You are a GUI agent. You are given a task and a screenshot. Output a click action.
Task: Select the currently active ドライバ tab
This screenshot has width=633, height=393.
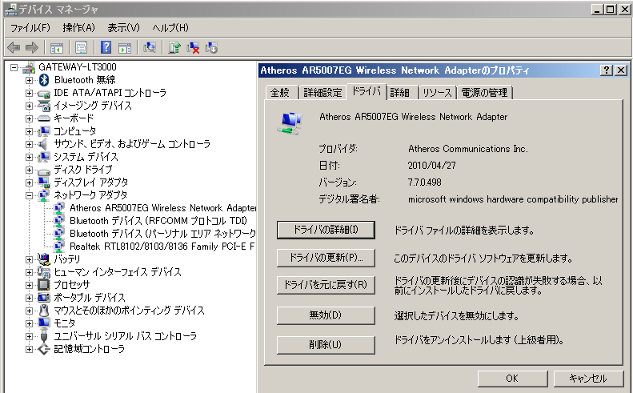[367, 91]
